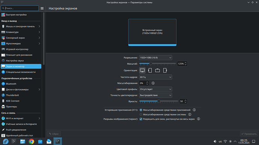
Task: Open Accessibility (Специальные возможности) settings
Action: pos(21,72)
